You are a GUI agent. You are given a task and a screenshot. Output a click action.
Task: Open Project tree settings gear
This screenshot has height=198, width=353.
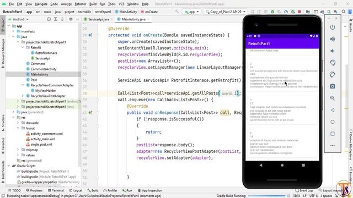click(71, 19)
